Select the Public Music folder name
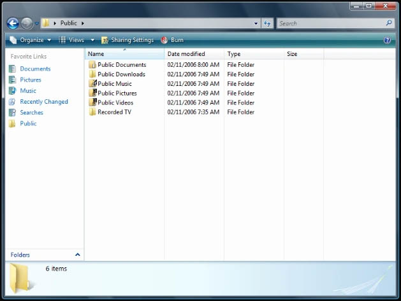Screen dimensions: 401x301 pyautogui.click(x=115, y=83)
